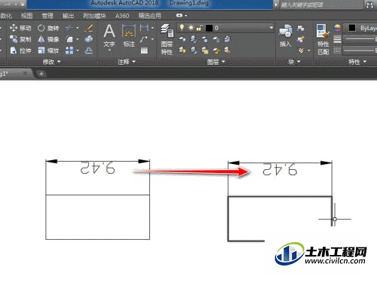Open the 输出 (Output) ribbon tab

(x=68, y=16)
